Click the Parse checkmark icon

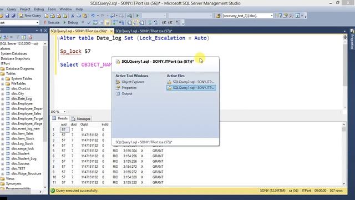(x=89, y=22)
